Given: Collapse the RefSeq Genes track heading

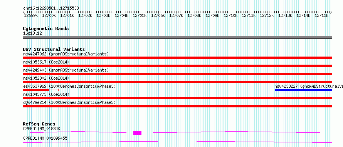Looking at the screenshot, I should coord(39,124).
